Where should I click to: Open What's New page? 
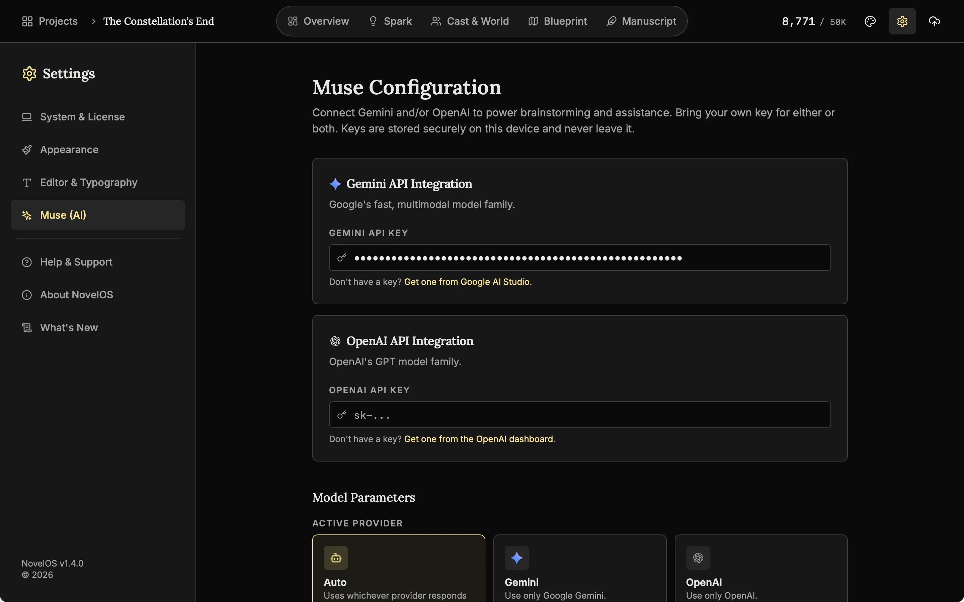[x=98, y=328]
